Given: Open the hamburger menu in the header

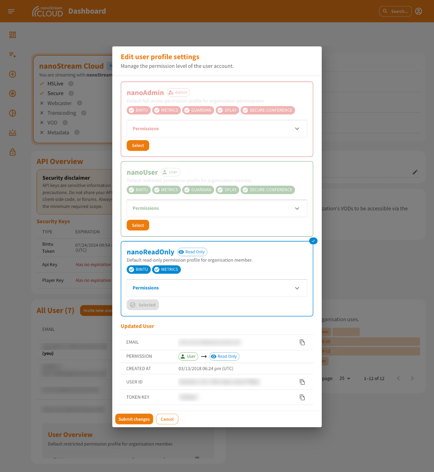Looking at the screenshot, I should pos(11,11).
